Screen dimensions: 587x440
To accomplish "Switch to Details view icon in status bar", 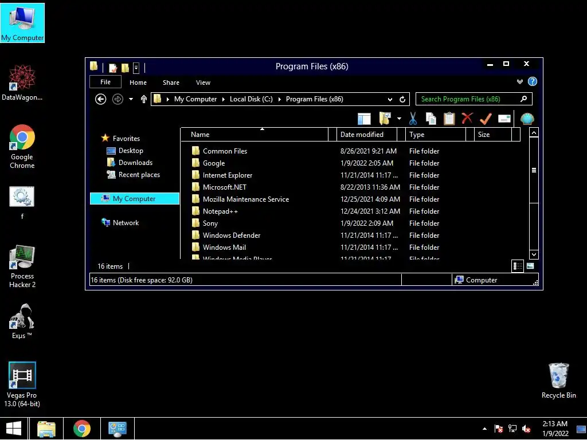I will tap(518, 266).
